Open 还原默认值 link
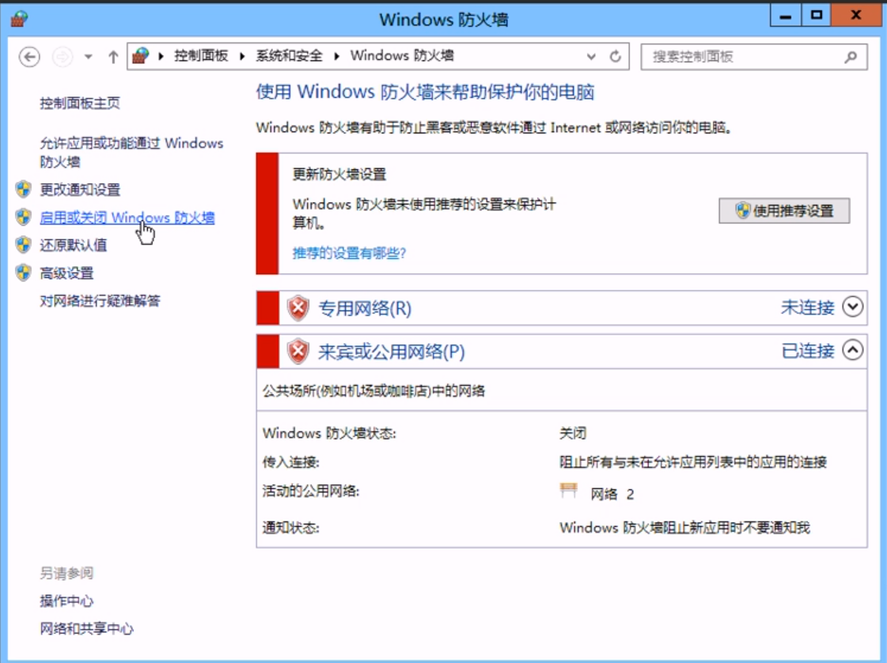The width and height of the screenshot is (887, 663). (73, 244)
